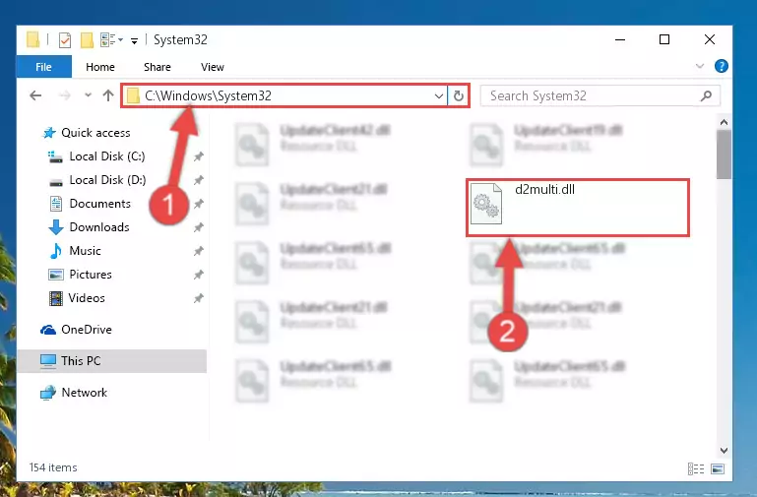Open the recent locations dropdown
This screenshot has width=757, height=497.
click(88, 95)
